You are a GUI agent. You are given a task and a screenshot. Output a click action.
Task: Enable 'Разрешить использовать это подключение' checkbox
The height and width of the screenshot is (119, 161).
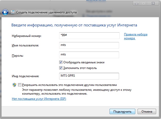[20, 85]
